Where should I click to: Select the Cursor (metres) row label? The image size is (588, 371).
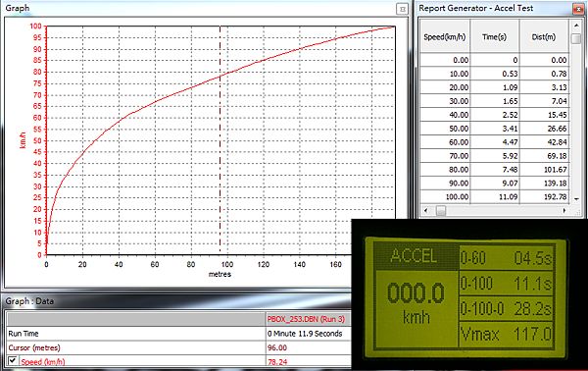[x=34, y=347]
